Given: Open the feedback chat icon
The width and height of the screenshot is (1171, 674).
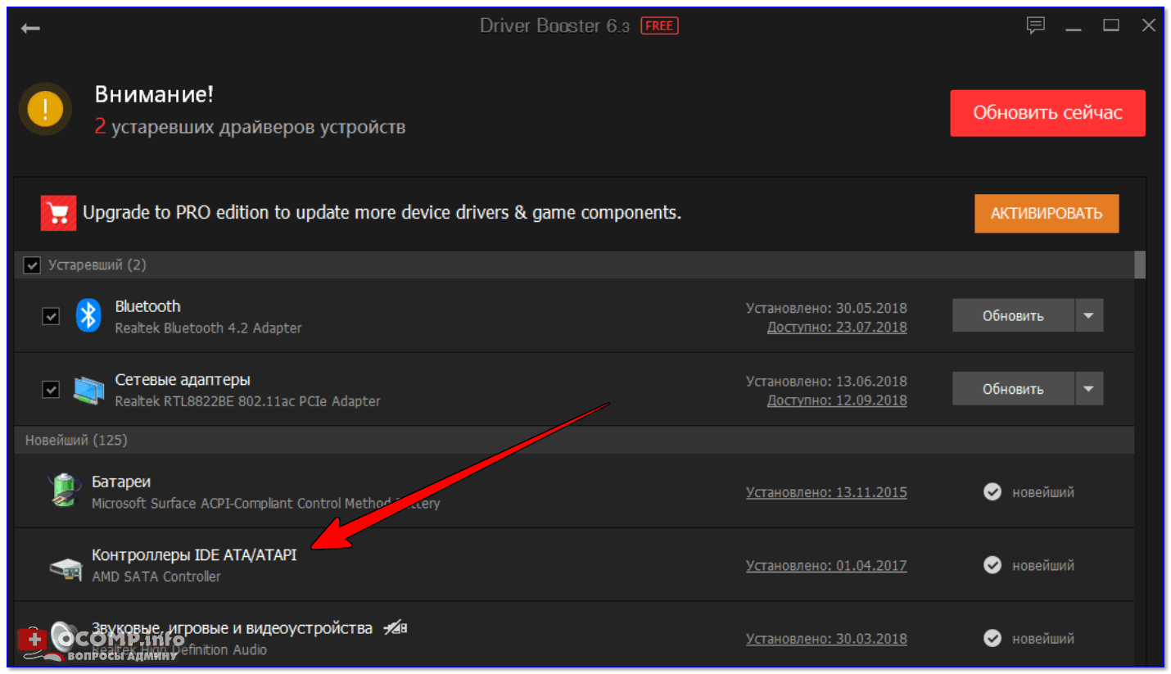Looking at the screenshot, I should point(1036,26).
